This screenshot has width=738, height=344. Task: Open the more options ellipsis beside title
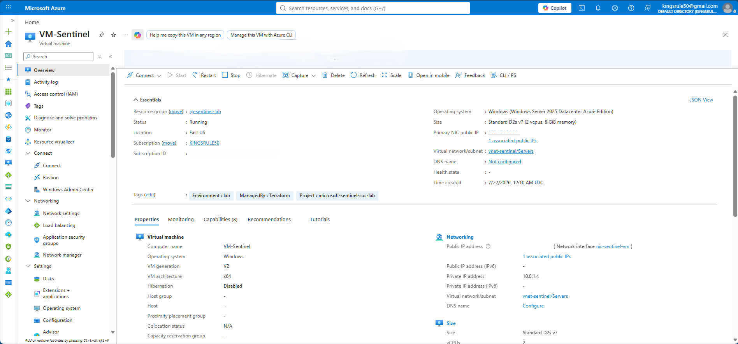coord(125,35)
